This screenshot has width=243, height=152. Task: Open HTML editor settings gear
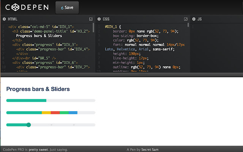[4, 19]
